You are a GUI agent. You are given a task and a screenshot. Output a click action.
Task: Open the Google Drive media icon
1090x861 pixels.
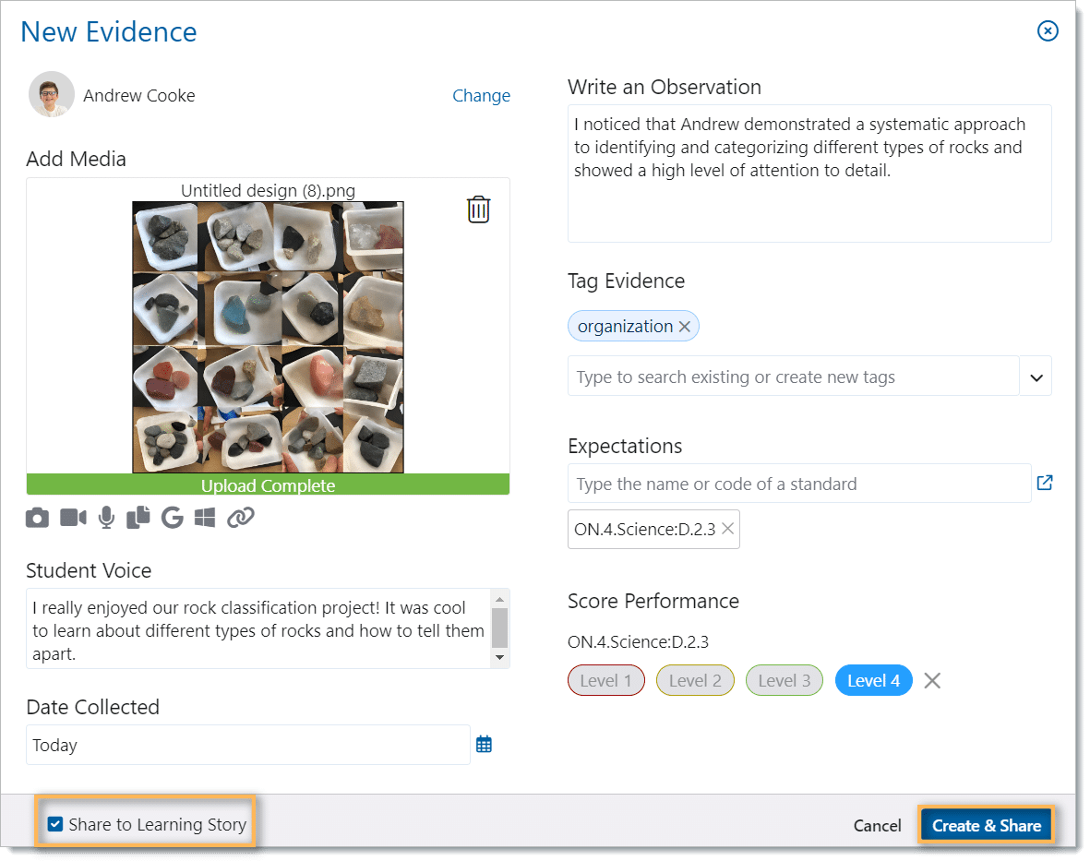[172, 519]
